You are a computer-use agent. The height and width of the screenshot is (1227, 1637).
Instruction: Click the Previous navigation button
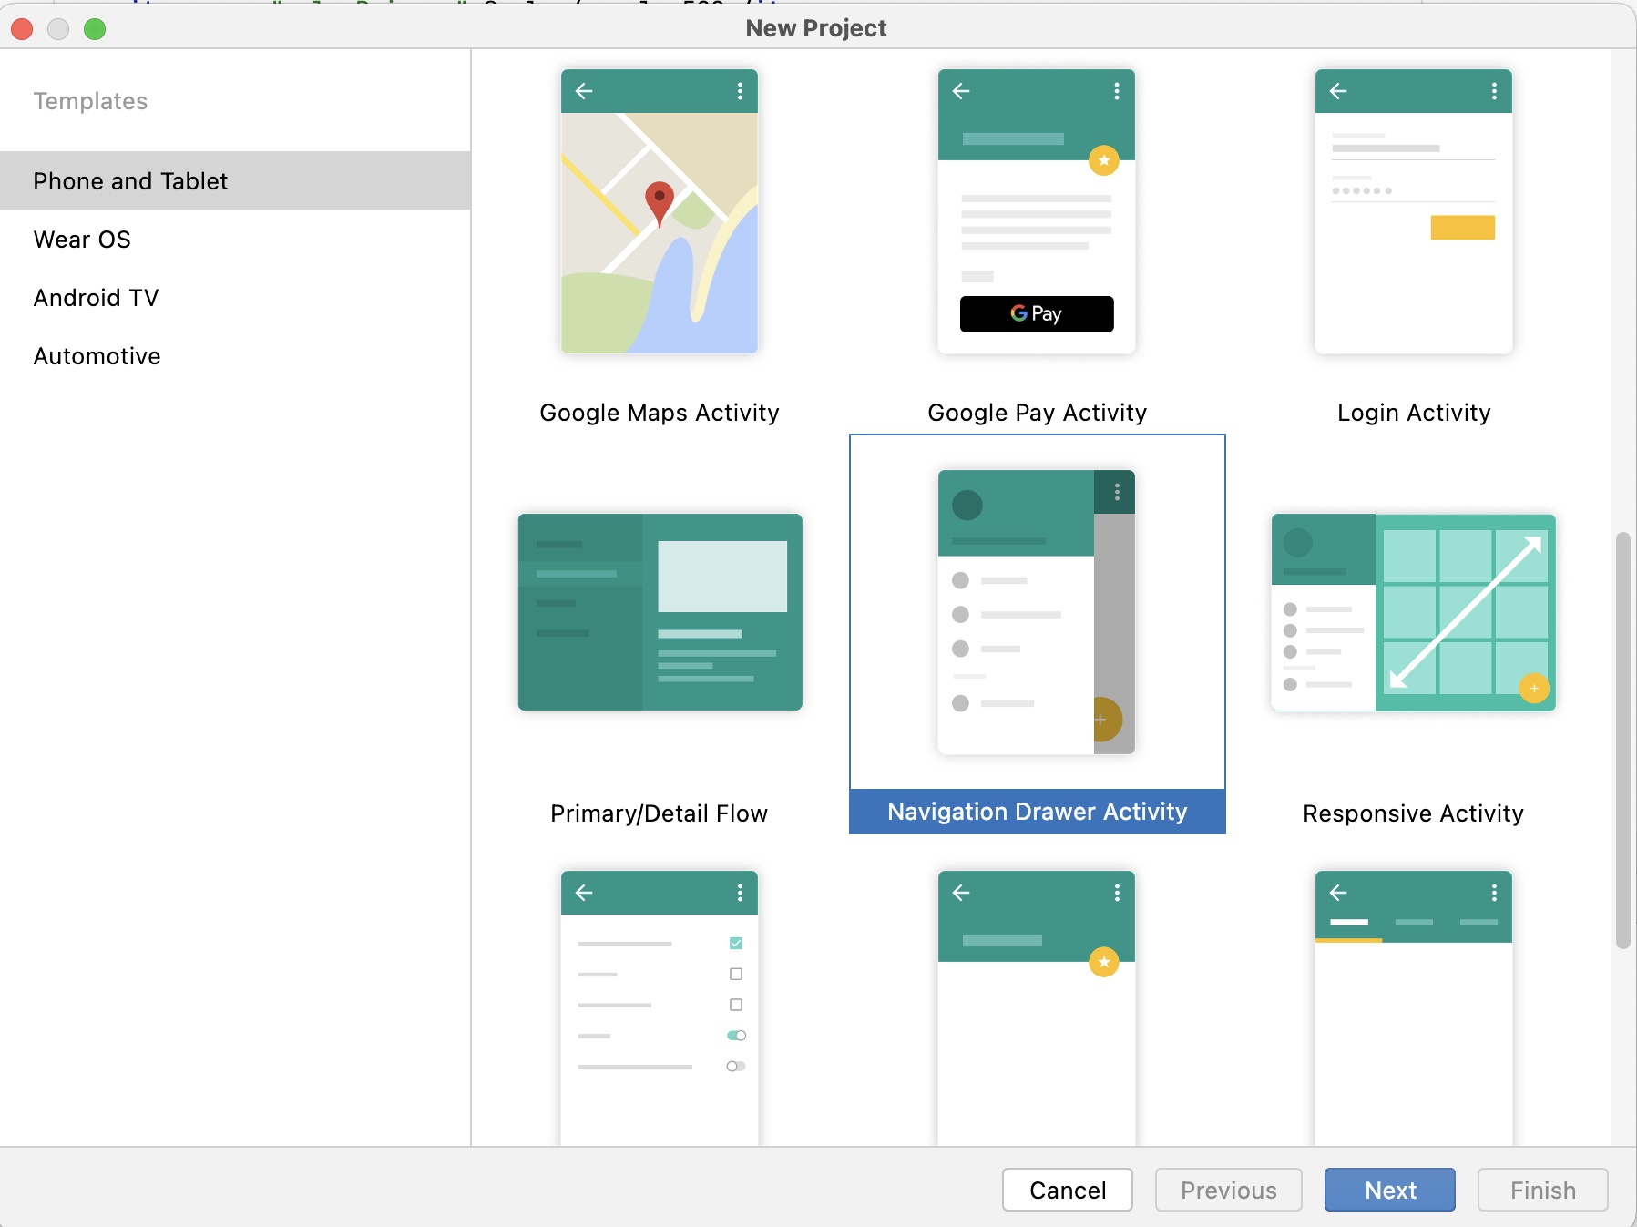pos(1228,1190)
